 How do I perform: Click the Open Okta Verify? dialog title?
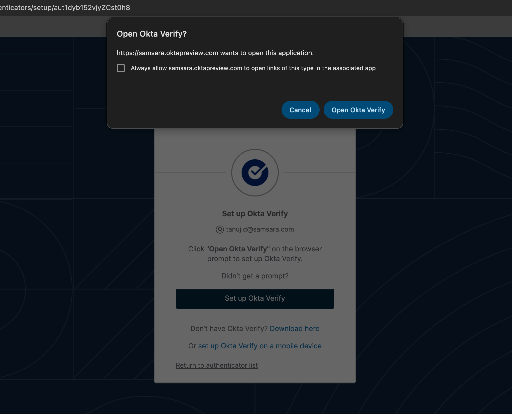pyautogui.click(x=152, y=34)
